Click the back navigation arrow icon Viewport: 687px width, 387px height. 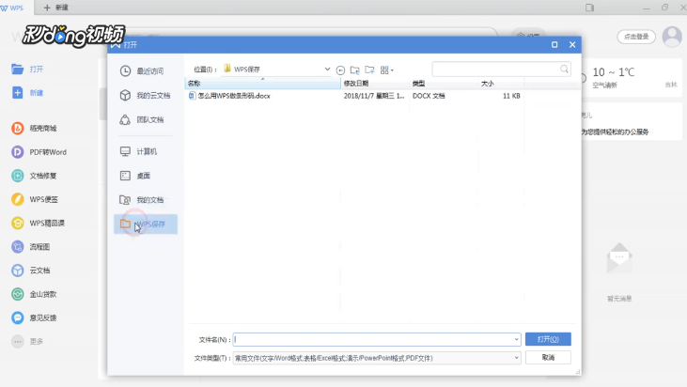(x=340, y=70)
